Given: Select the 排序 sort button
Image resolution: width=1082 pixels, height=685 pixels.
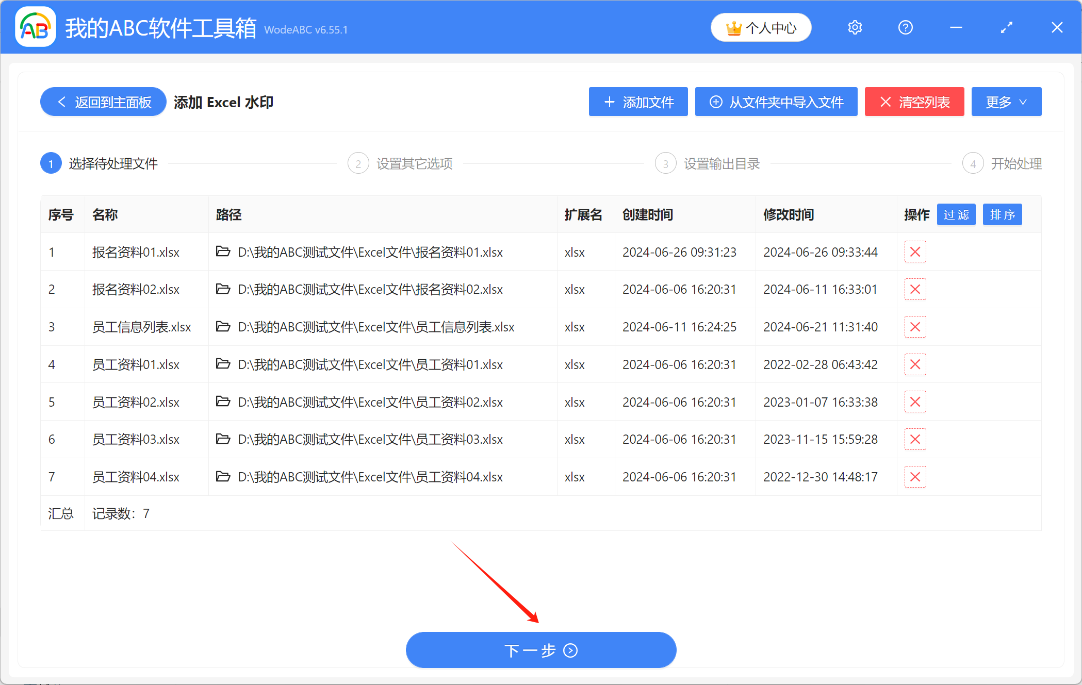Looking at the screenshot, I should coord(1002,214).
